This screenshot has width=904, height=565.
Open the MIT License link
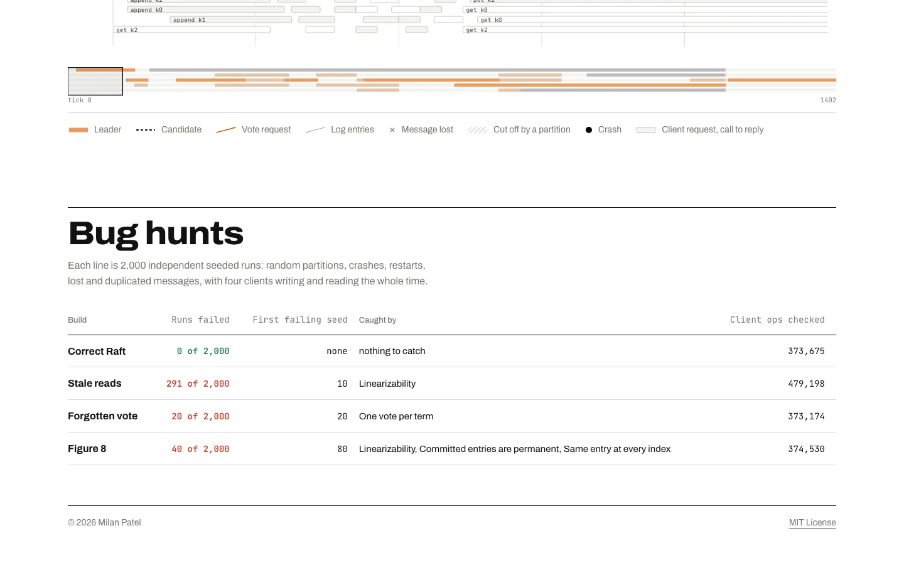(x=812, y=522)
